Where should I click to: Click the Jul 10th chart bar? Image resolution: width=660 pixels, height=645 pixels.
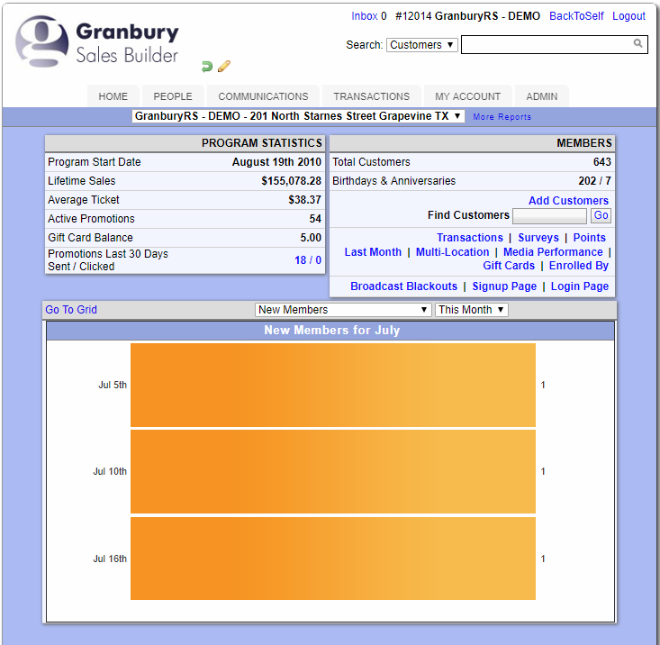tap(333, 471)
